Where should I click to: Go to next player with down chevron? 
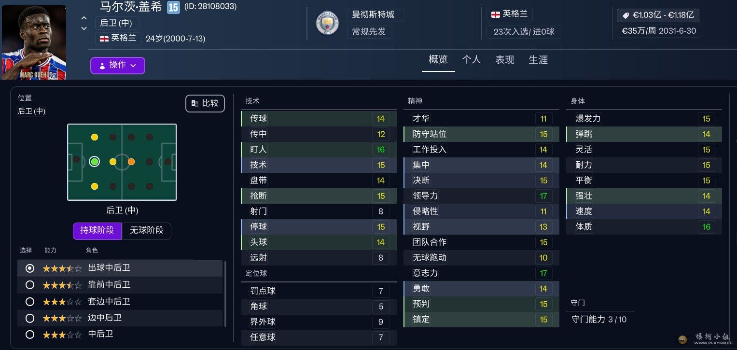pos(84,28)
